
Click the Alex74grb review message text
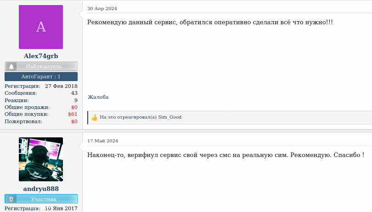210,22
